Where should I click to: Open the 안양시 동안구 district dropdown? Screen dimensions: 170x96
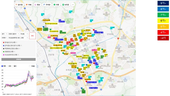pyautogui.click(x=14, y=34)
